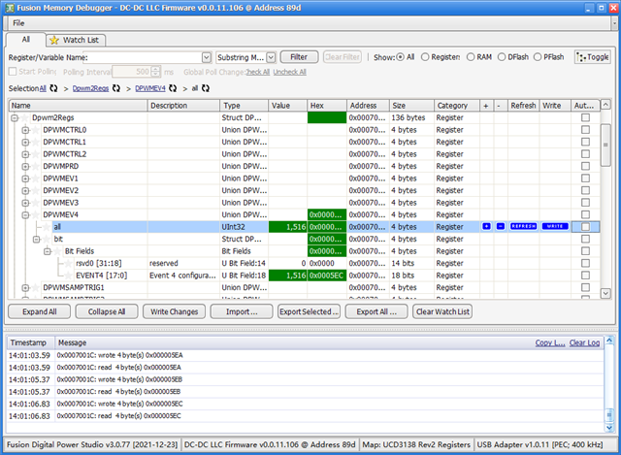Star the DPWMEV3 row for watch list
The image size is (621, 455).
[x=36, y=203]
